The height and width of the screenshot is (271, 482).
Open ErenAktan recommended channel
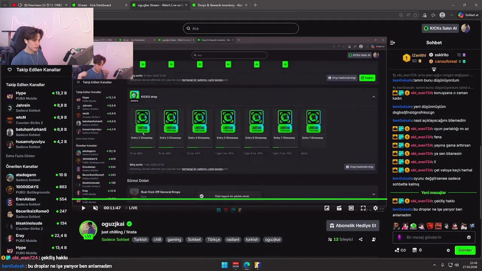click(x=36, y=202)
